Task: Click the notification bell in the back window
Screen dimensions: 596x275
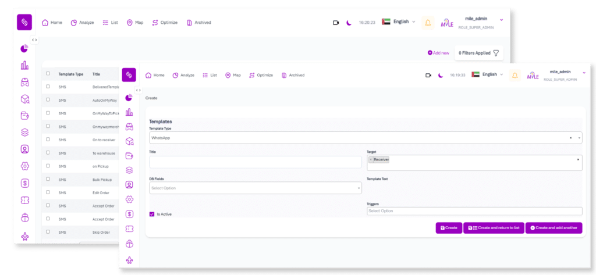Action: pyautogui.click(x=428, y=23)
